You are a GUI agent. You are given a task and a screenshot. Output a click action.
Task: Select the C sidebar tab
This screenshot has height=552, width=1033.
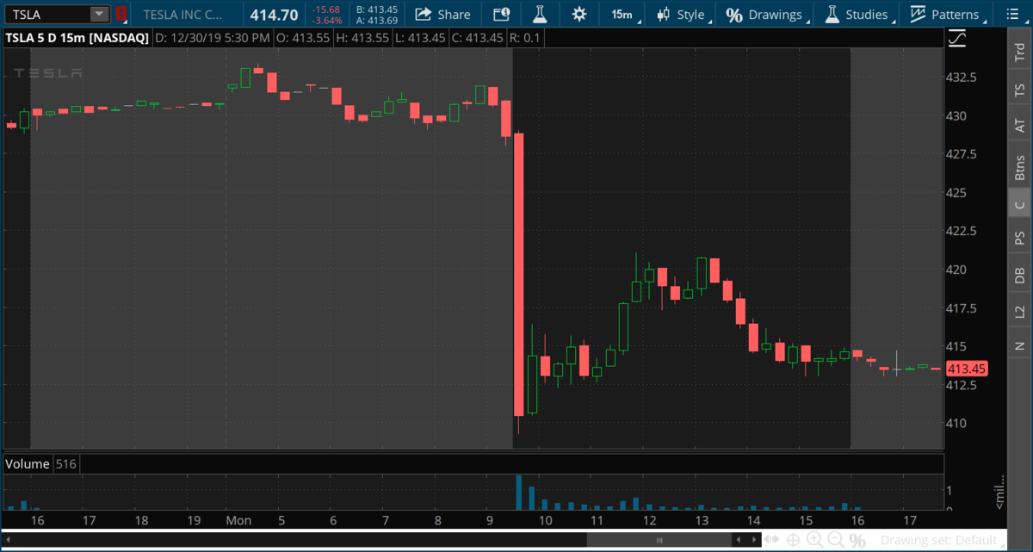click(x=1020, y=205)
